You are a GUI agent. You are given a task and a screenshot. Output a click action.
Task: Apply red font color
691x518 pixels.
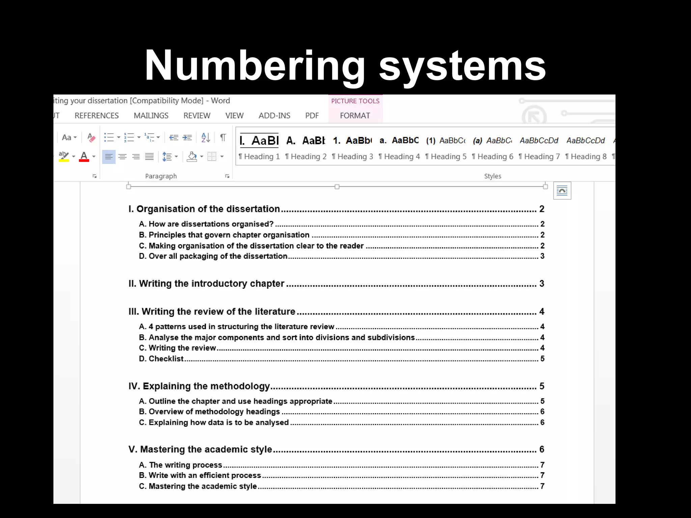pos(84,156)
